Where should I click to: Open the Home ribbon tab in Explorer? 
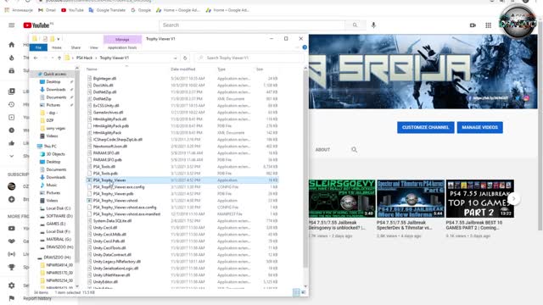coord(57,47)
